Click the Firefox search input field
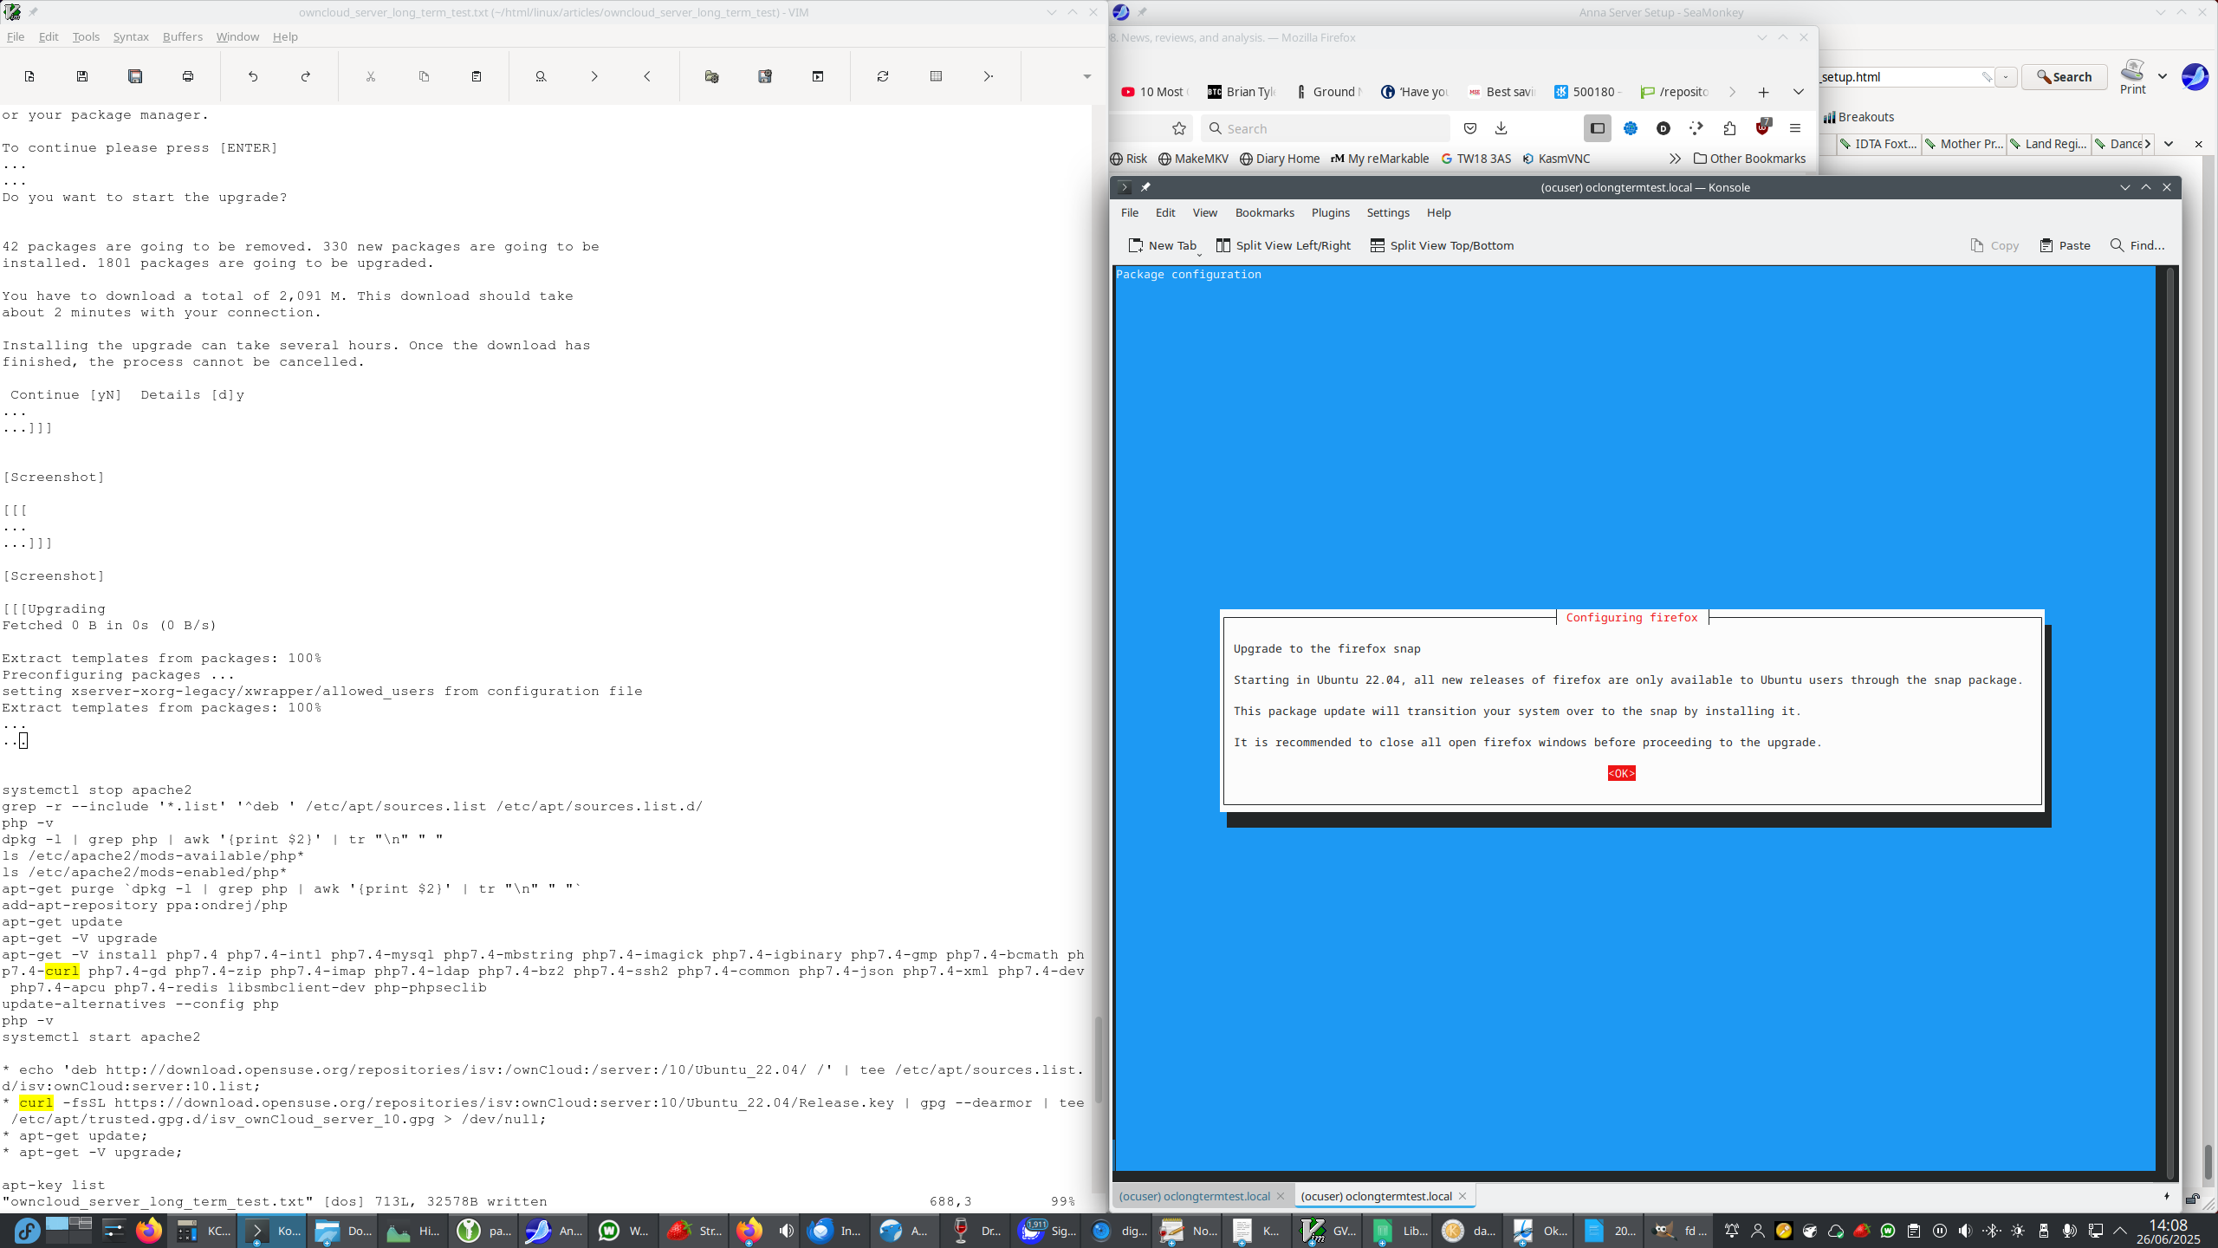 pos(1326,128)
